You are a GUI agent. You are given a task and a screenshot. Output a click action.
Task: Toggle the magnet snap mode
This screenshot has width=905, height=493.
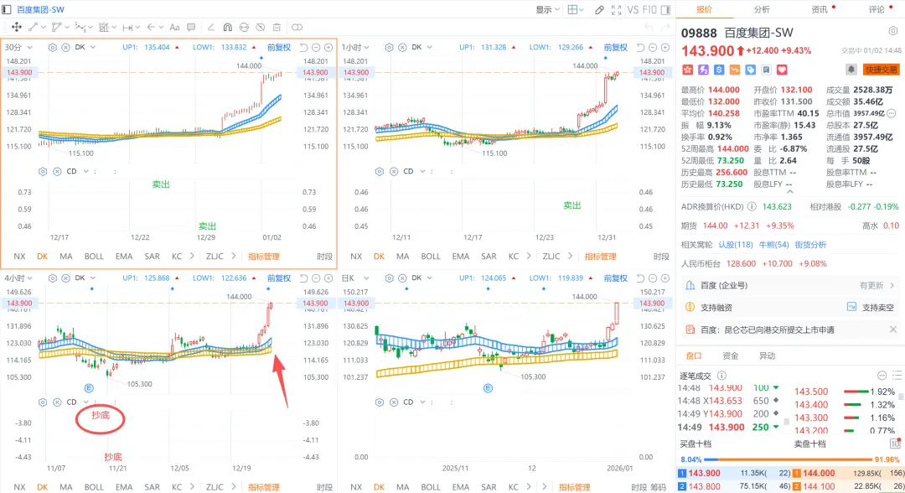point(227,27)
